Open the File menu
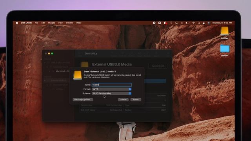 point(36,23)
